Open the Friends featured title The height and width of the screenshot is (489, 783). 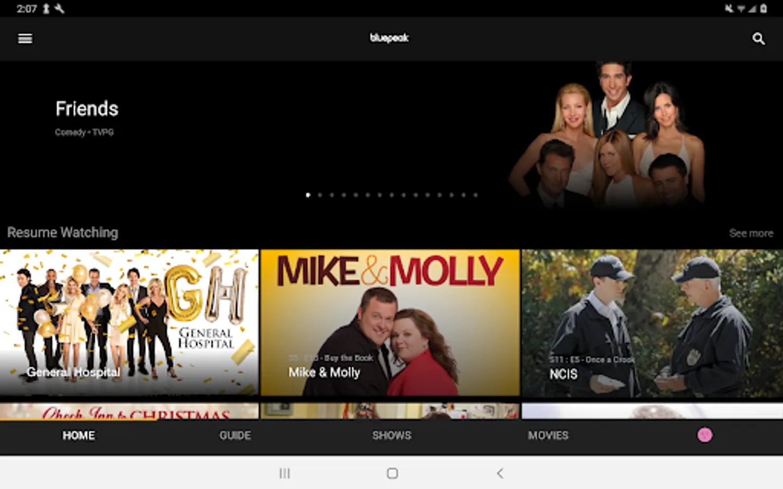point(87,109)
